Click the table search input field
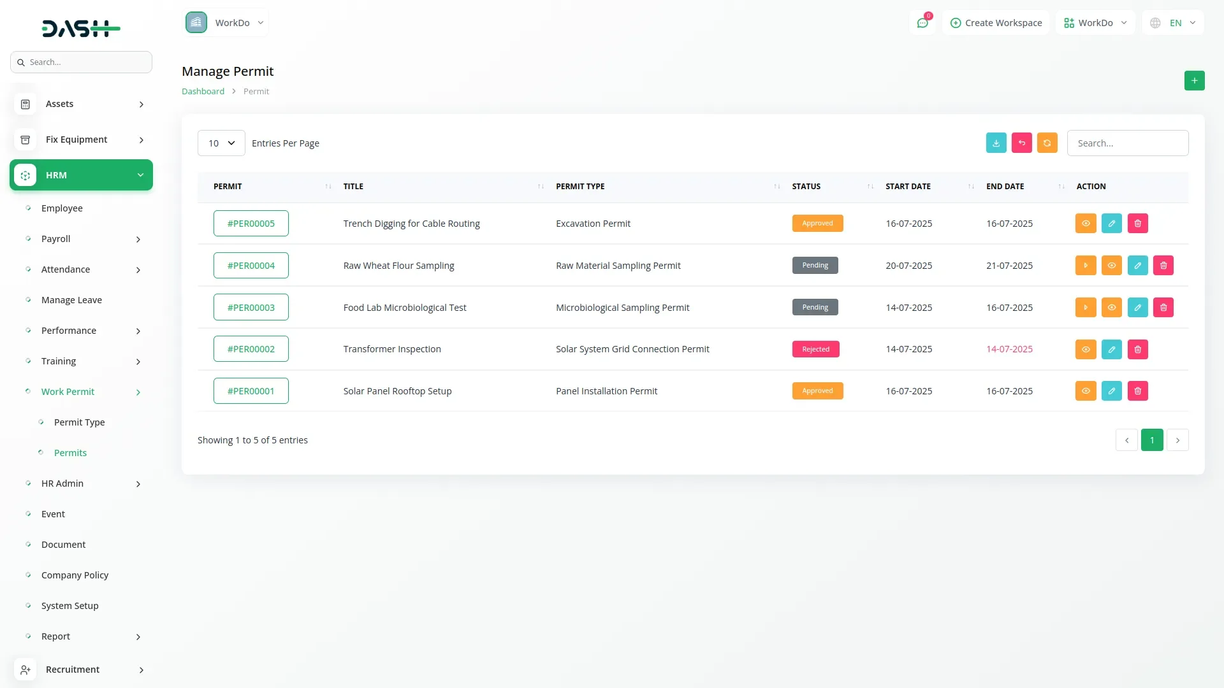Image resolution: width=1224 pixels, height=688 pixels. coord(1127,143)
